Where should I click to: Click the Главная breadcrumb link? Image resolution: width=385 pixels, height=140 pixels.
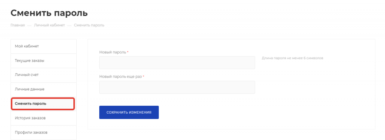(18, 25)
